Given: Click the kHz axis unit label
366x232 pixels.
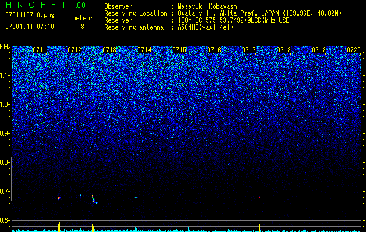Looking at the screenshot, I should pos(5,47).
